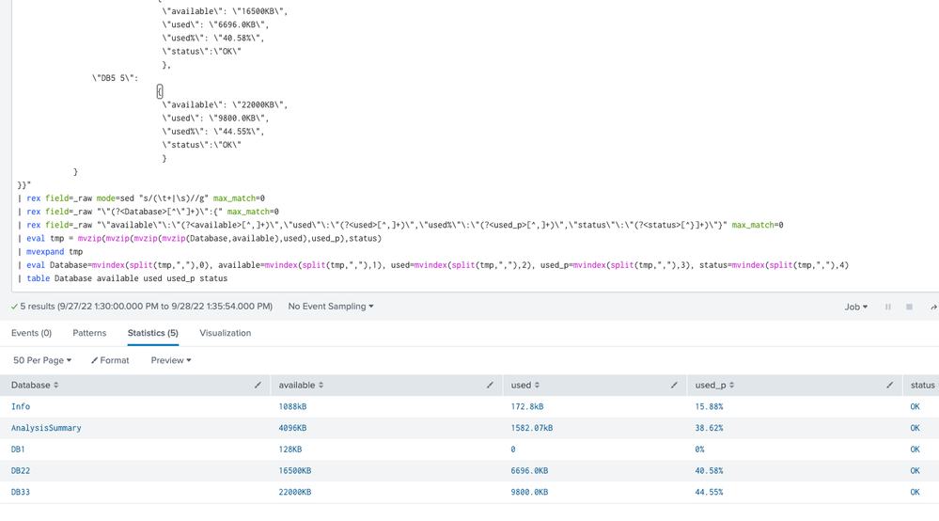Sort results by the Database column
Screen dimensions: 939x521
[x=36, y=386]
